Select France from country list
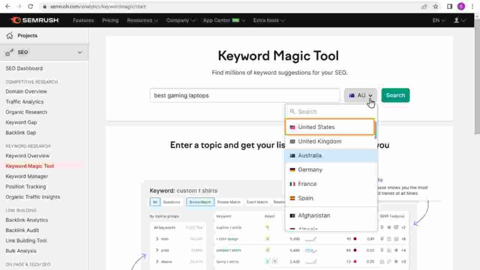The width and height of the screenshot is (480, 270). pyautogui.click(x=331, y=184)
